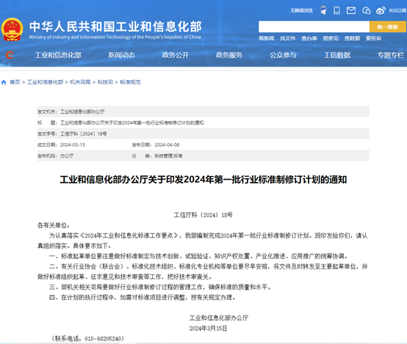Select 要投诉 below the search box

tap(373, 38)
